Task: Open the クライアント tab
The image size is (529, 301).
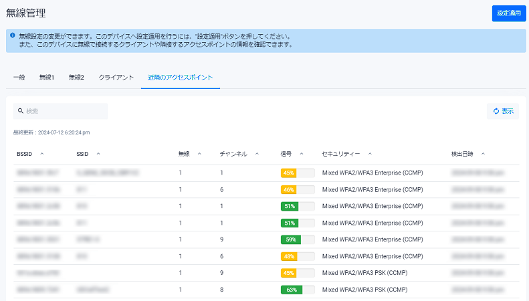Action: (116, 78)
